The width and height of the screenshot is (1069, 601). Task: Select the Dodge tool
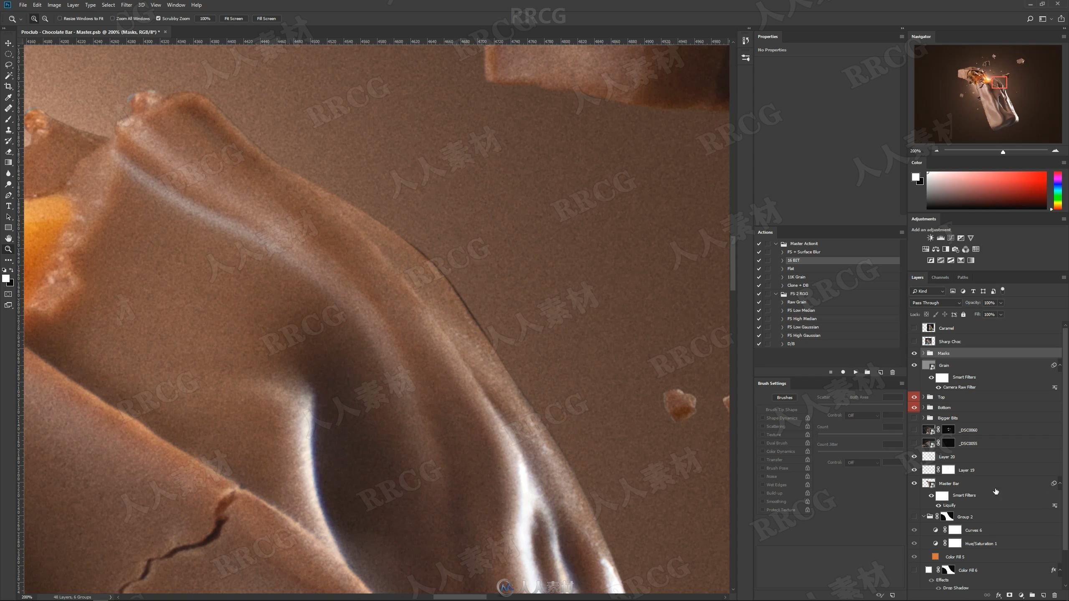8,184
